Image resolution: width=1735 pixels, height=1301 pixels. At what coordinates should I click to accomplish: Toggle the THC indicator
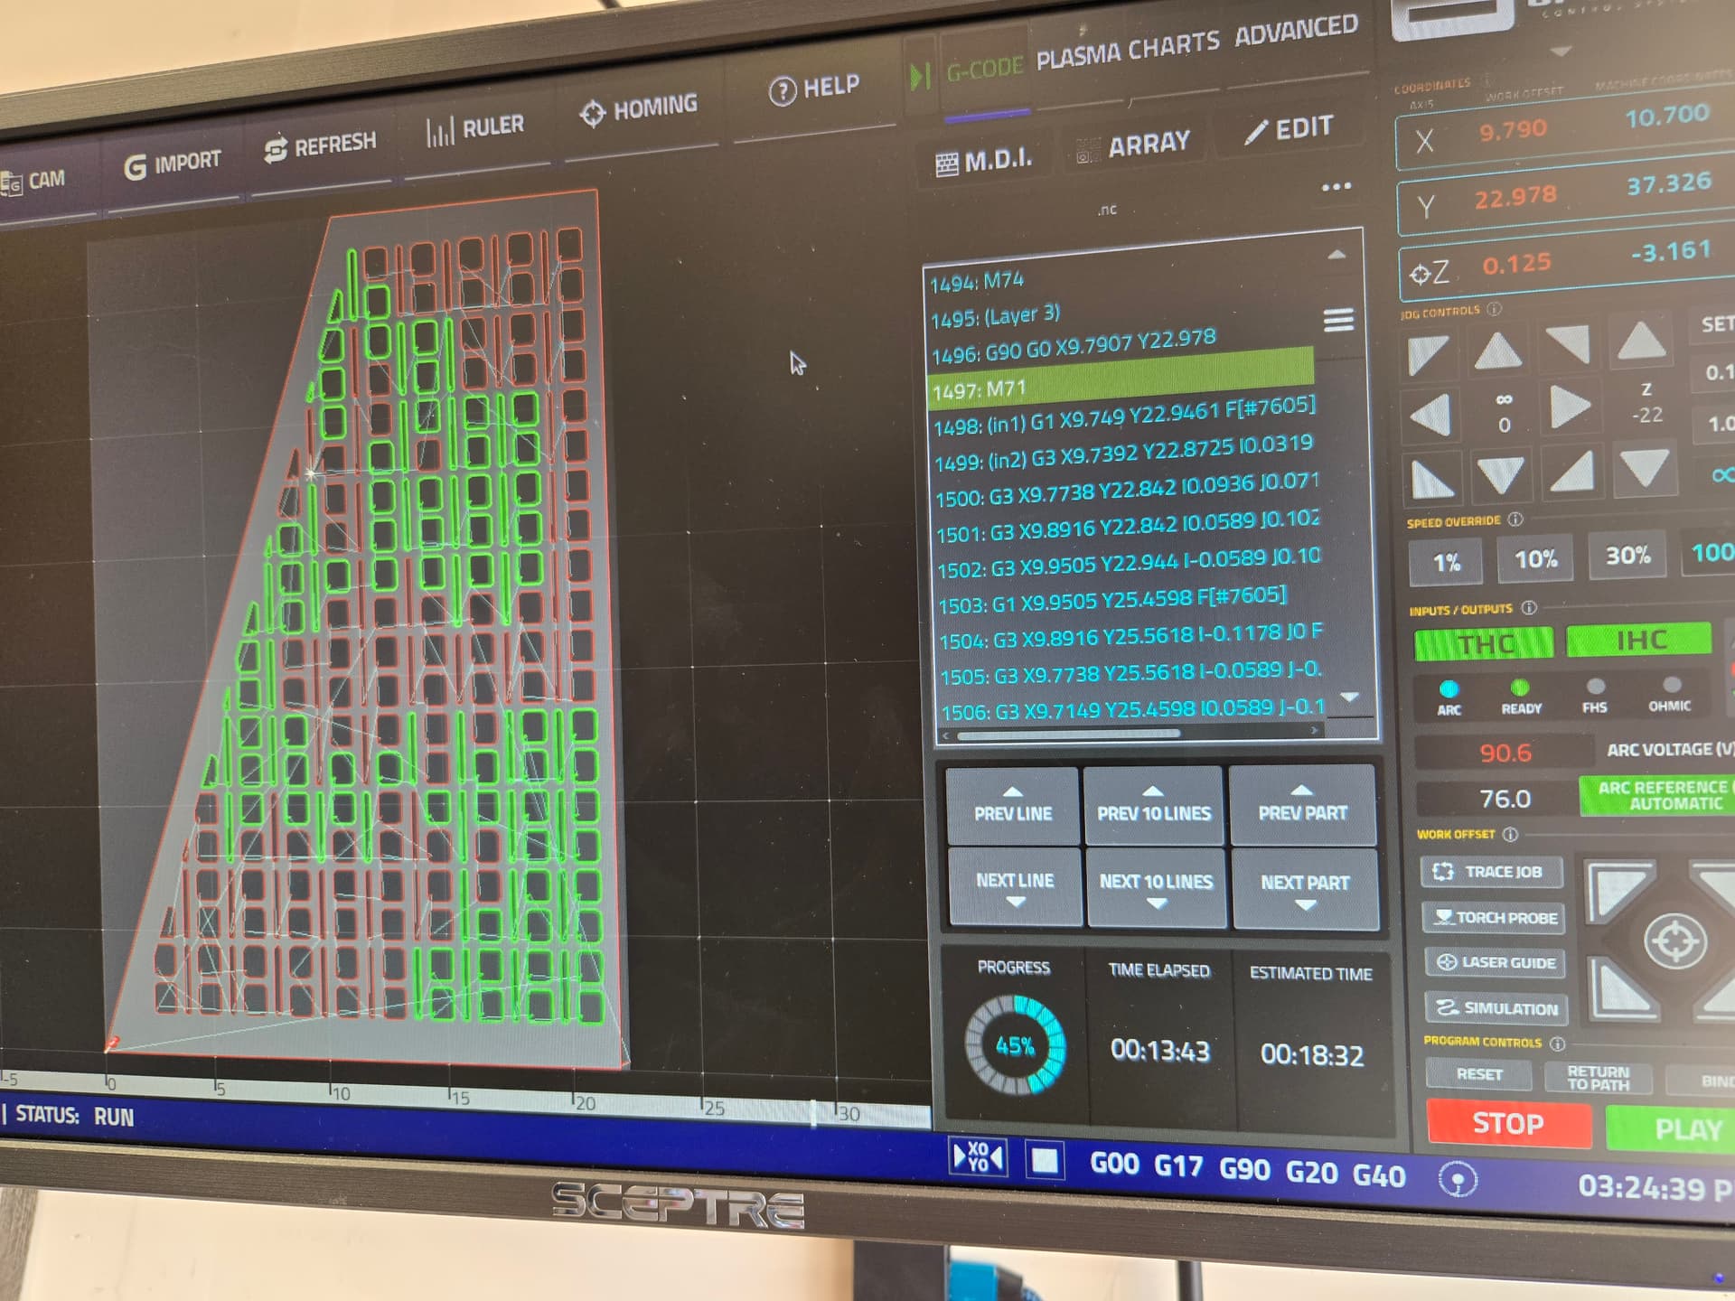pyautogui.click(x=1484, y=643)
